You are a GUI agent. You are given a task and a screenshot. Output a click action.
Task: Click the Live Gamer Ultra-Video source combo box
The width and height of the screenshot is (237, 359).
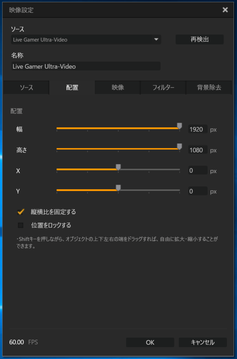[83, 40]
